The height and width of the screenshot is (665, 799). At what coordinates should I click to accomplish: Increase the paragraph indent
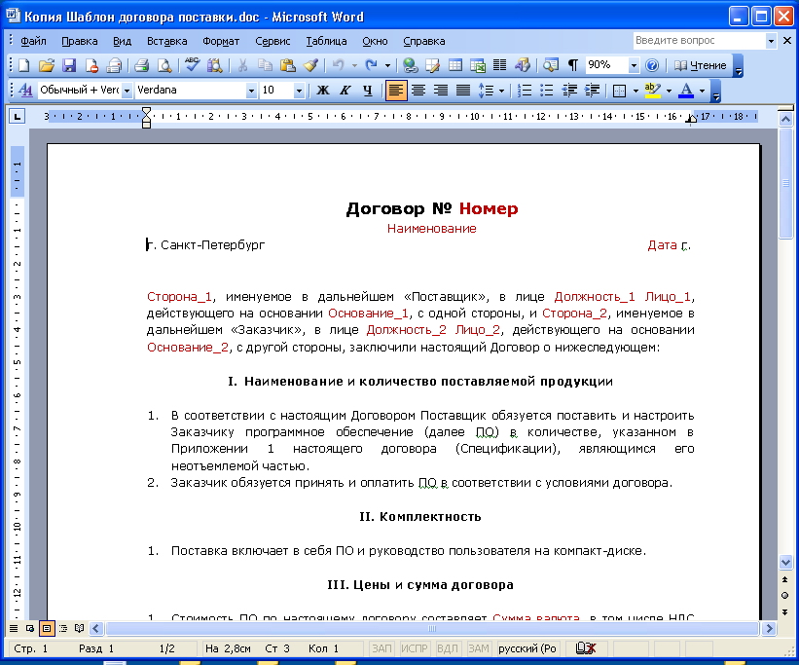592,91
